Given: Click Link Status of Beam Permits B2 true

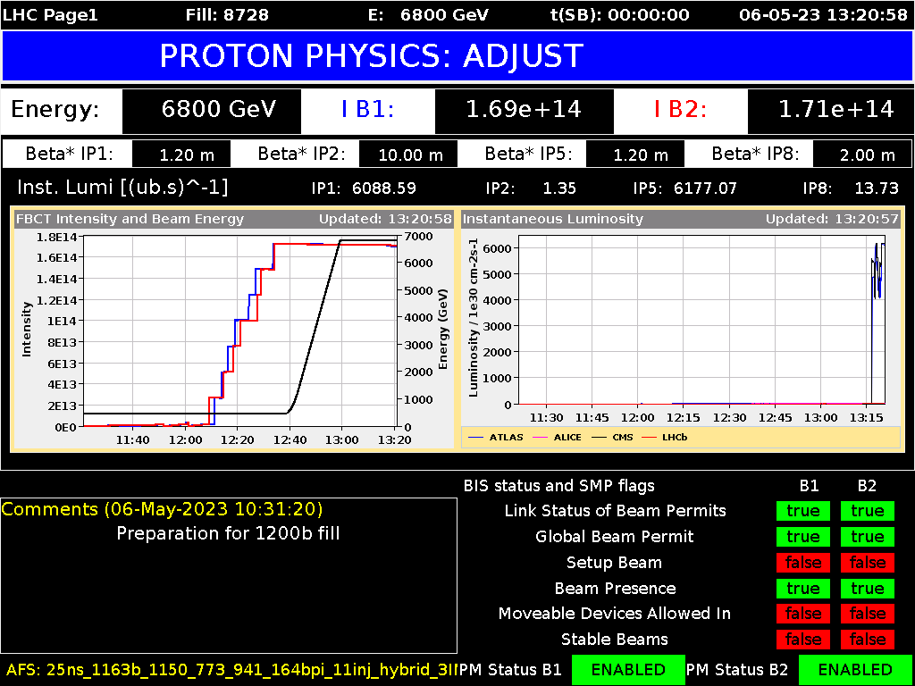Looking at the screenshot, I should [x=867, y=511].
